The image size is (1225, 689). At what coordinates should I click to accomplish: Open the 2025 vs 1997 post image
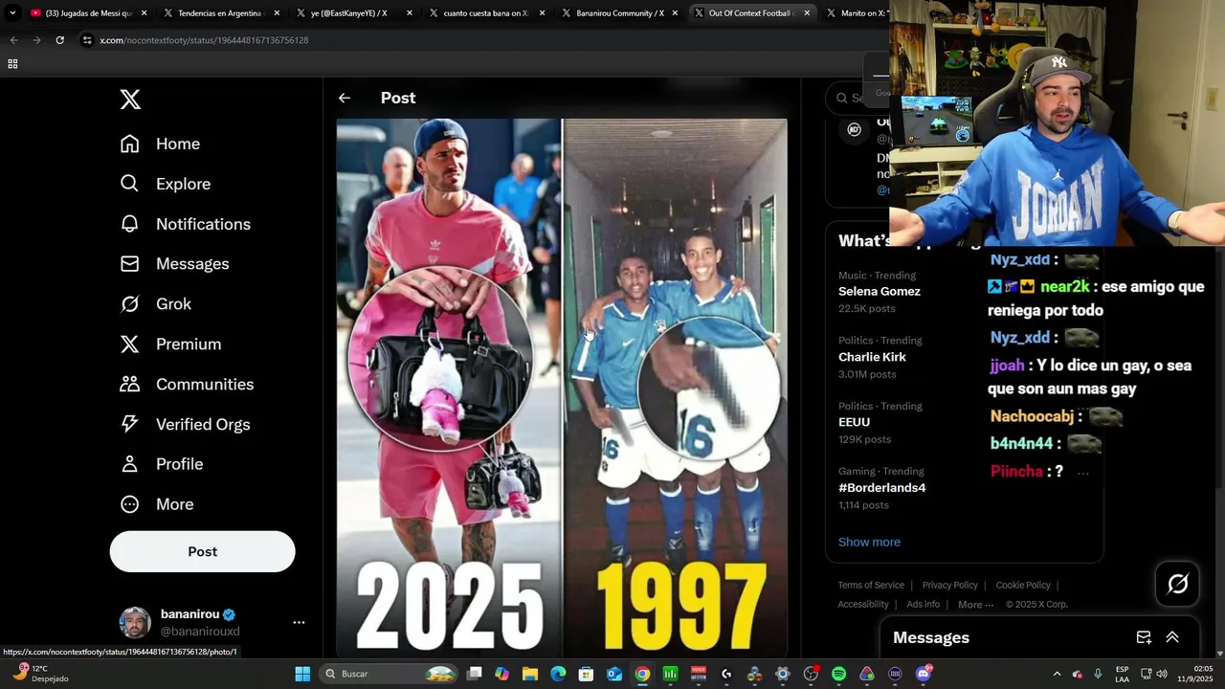[x=562, y=388]
